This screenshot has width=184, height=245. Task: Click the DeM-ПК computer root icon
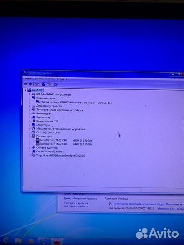(x=29, y=90)
